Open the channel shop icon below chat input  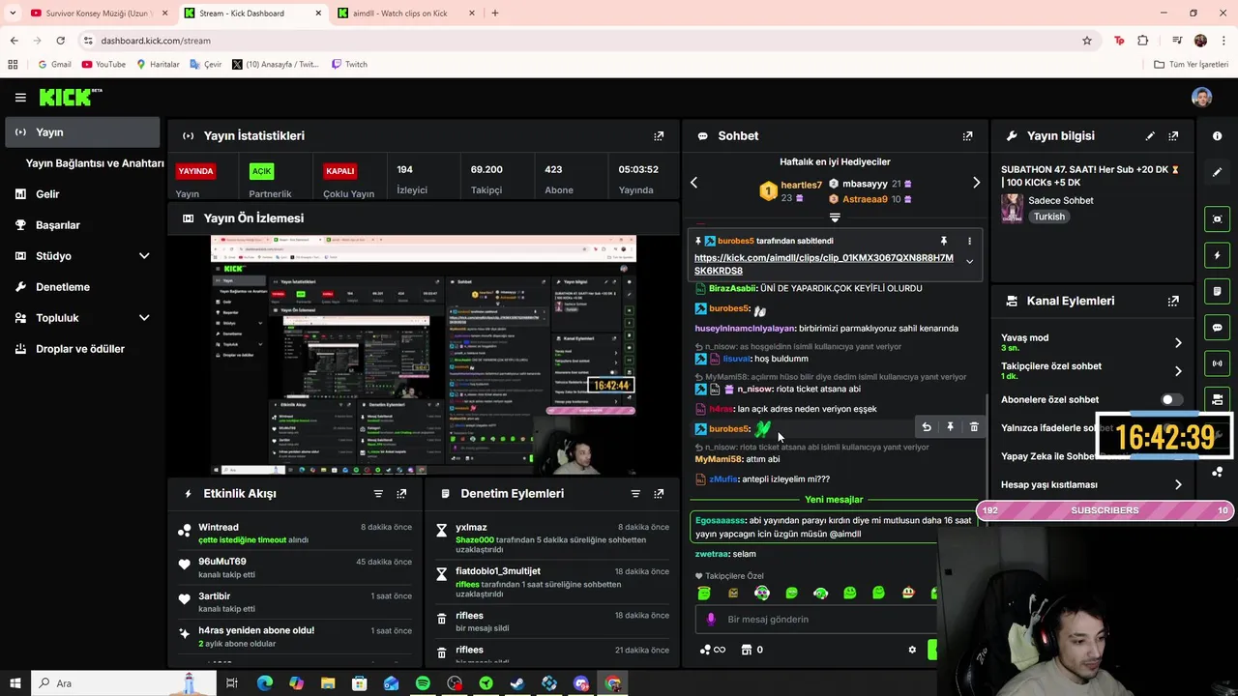tap(746, 650)
